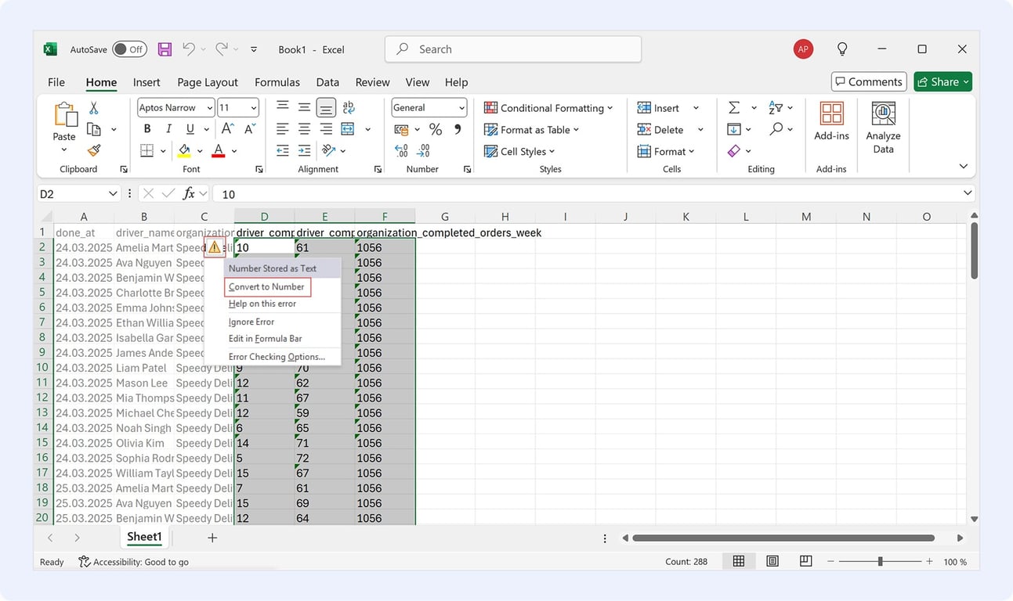Click the Undo arrow in title bar
Image resolution: width=1013 pixels, height=601 pixels.
189,49
